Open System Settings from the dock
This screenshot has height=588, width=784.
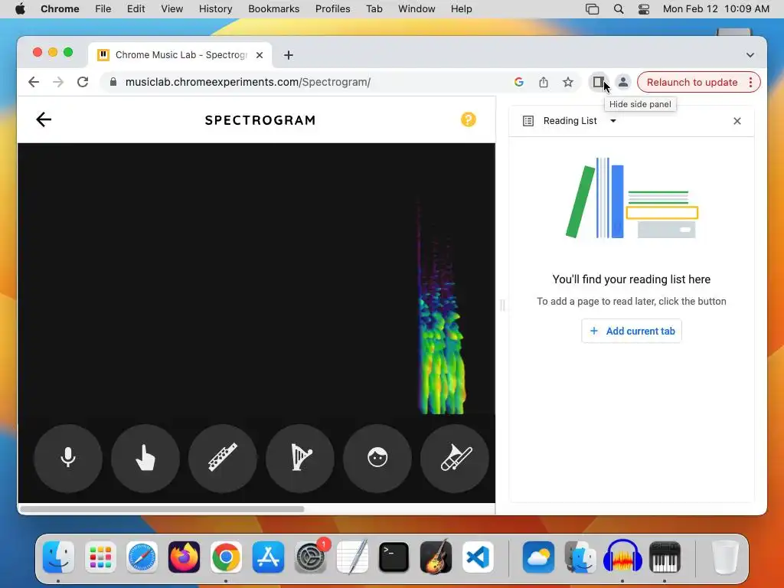[311, 557]
